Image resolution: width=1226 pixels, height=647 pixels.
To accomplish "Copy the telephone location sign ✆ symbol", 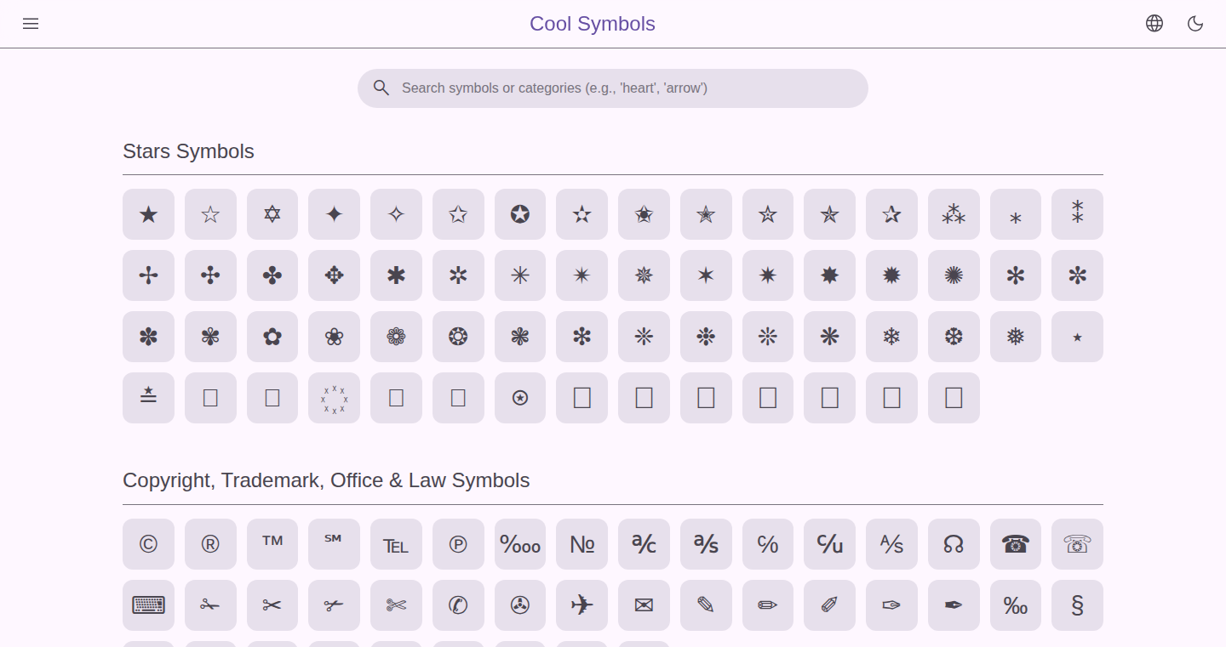I will [458, 605].
